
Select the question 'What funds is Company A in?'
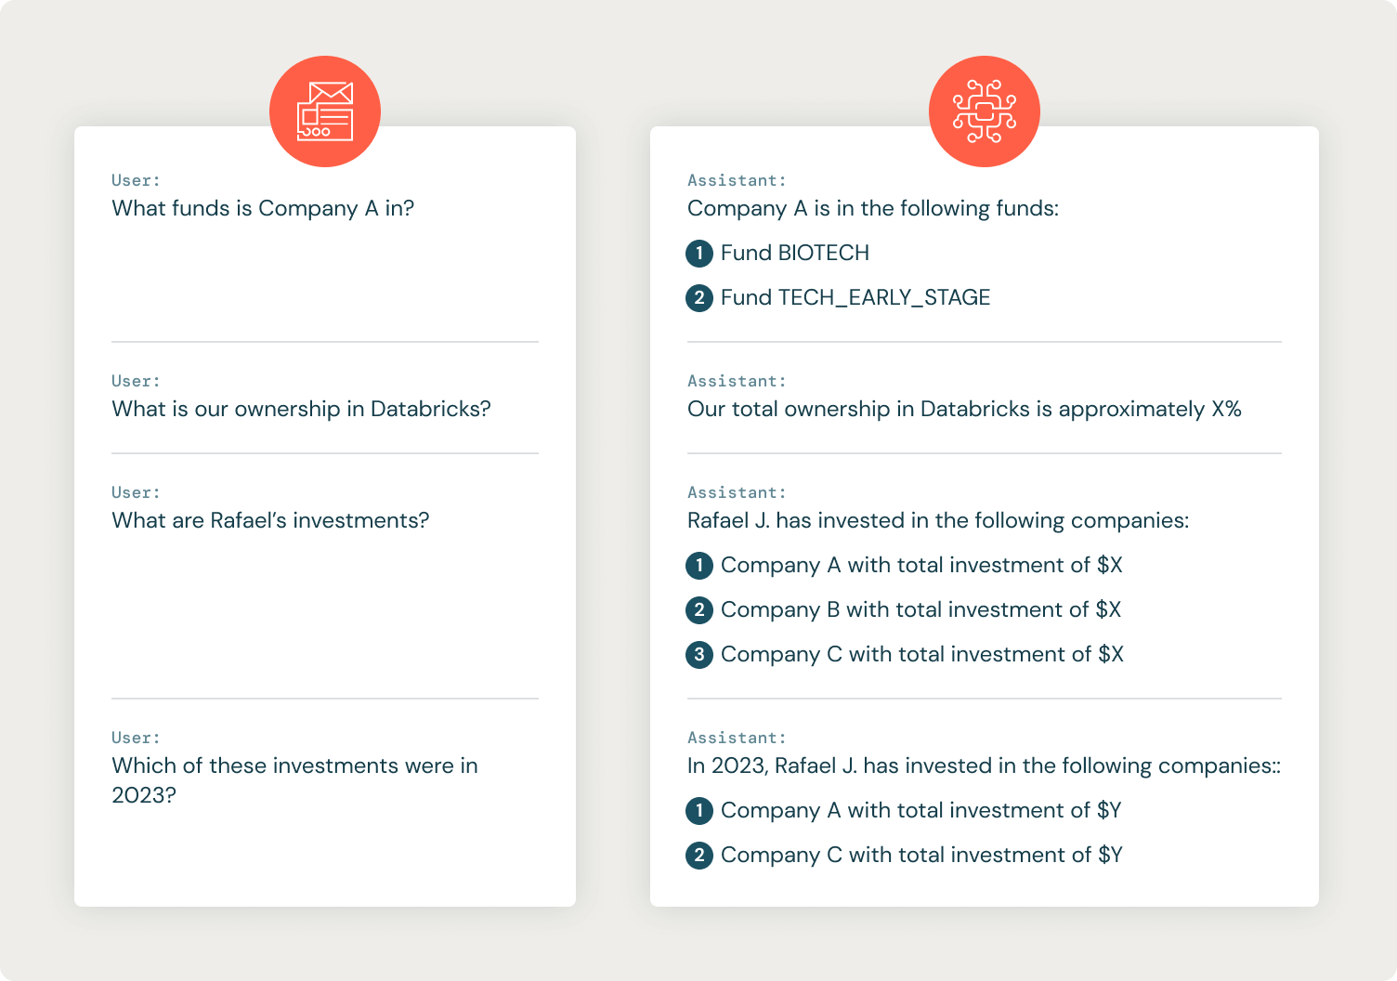[263, 208]
